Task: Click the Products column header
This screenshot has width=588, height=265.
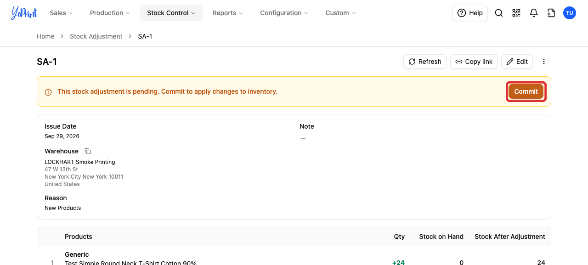Action: coord(79,237)
